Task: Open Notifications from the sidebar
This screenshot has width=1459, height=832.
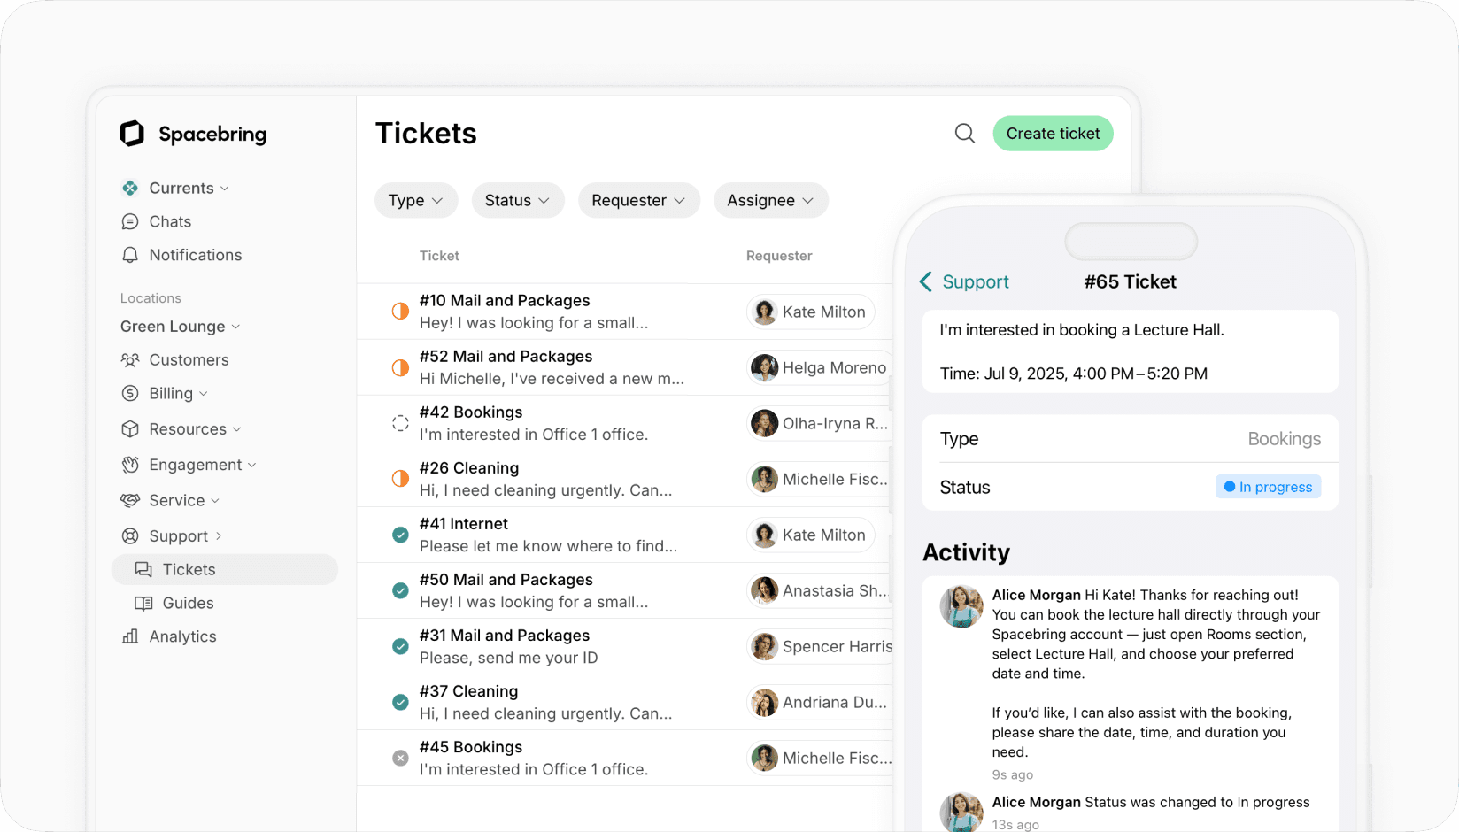Action: point(196,255)
